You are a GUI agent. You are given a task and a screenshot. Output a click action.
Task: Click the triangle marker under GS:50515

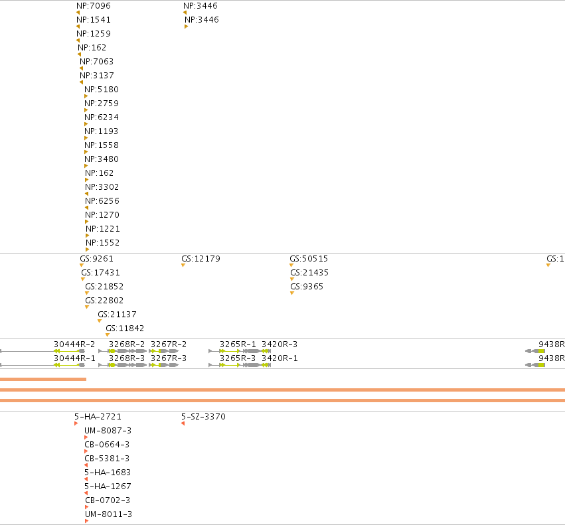pyautogui.click(x=291, y=265)
